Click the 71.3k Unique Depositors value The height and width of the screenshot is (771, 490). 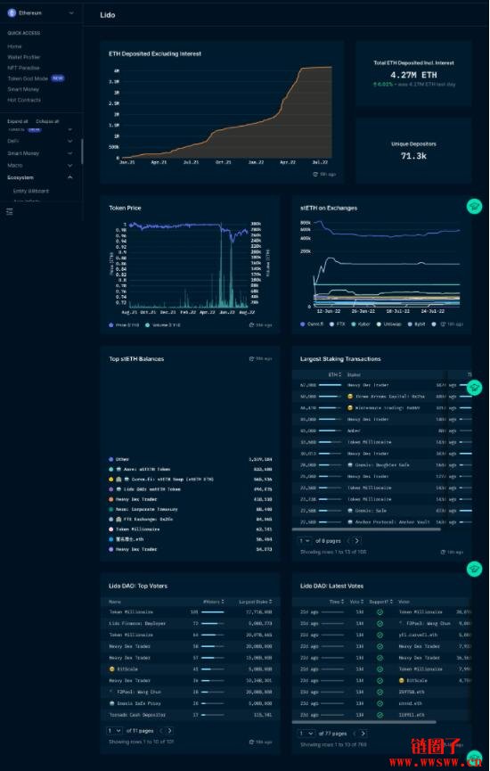coord(413,156)
